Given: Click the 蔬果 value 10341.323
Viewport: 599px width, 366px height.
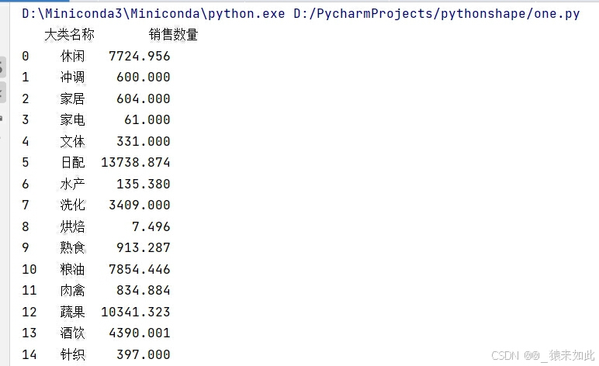Looking at the screenshot, I should click(135, 312).
